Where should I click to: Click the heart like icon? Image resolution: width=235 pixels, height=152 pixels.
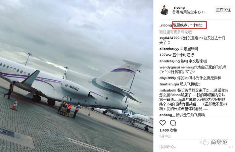tap(162, 123)
